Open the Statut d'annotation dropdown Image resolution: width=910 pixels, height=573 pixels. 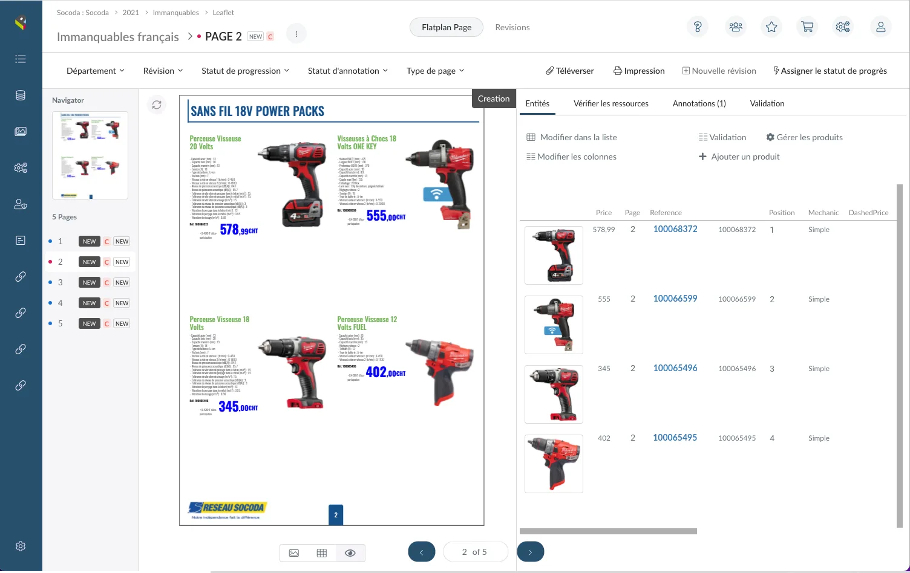click(x=348, y=71)
